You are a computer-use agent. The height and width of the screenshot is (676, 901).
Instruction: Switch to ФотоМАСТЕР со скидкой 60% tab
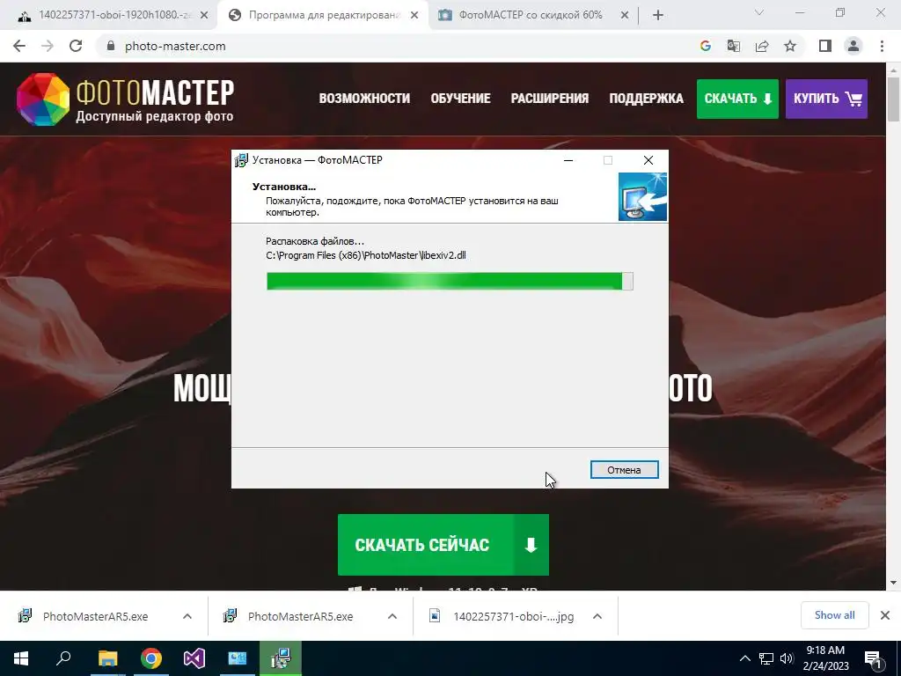coord(531,15)
